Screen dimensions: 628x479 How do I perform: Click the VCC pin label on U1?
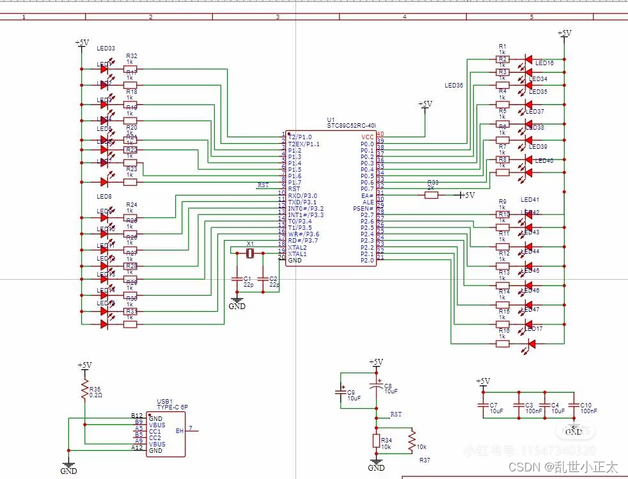click(367, 137)
